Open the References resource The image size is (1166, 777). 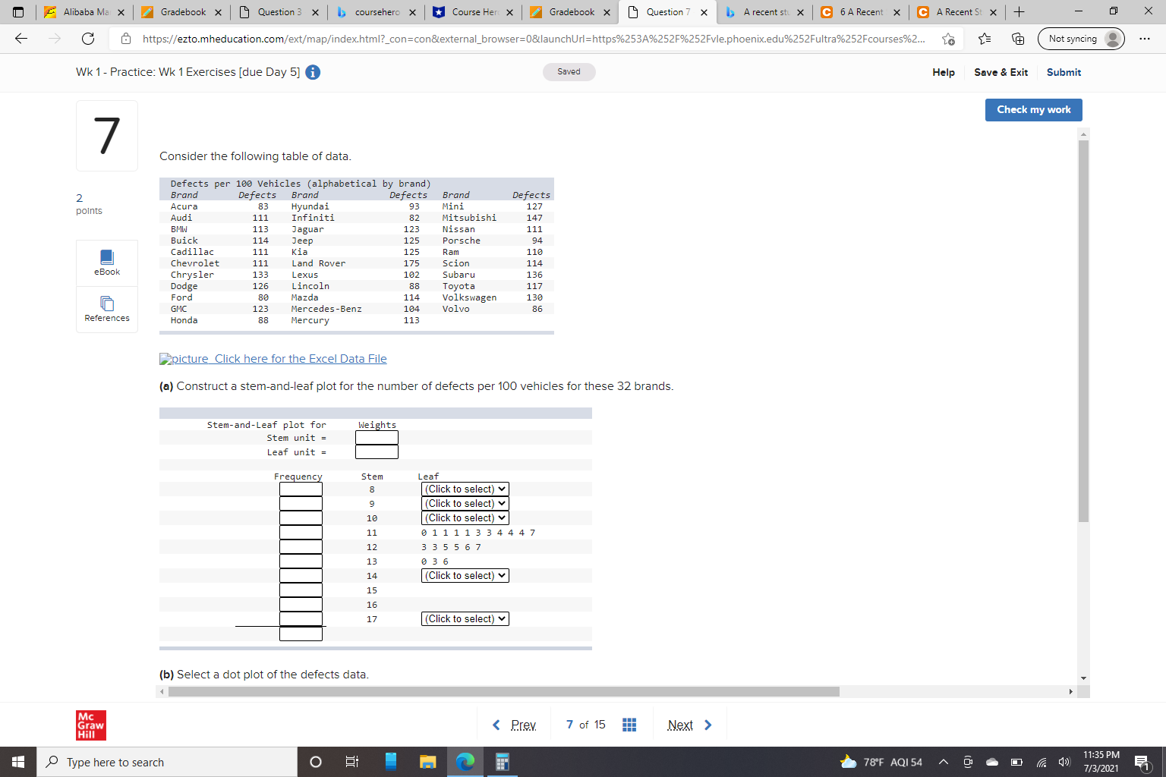point(106,310)
